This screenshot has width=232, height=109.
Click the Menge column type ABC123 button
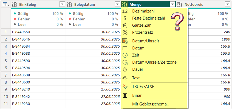click(x=125, y=4)
